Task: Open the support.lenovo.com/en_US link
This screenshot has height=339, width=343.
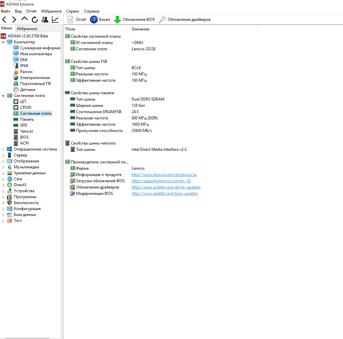Action: 161,181
